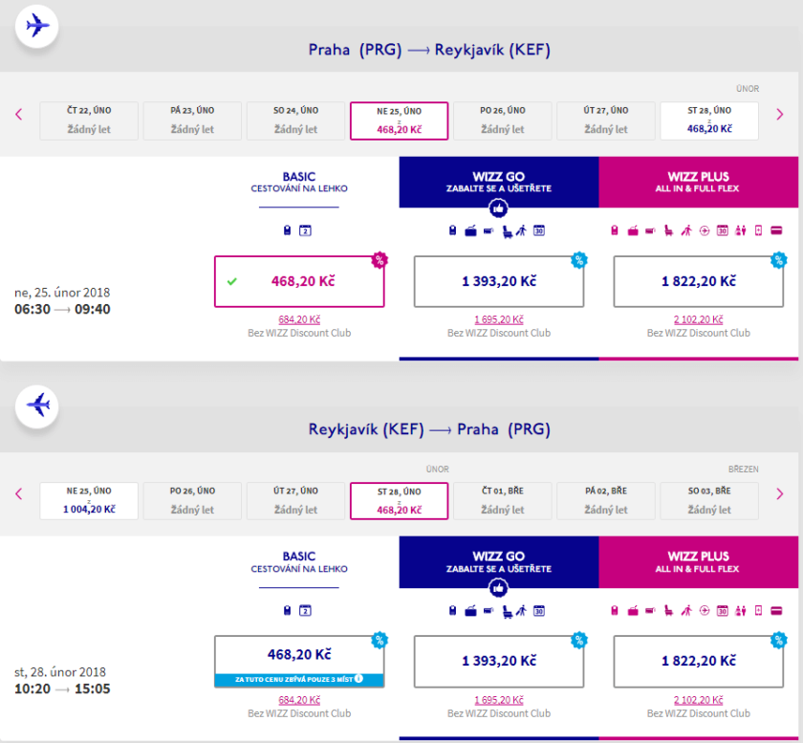Click the outbound flight airplane icon
The width and height of the screenshot is (803, 743).
37,26
